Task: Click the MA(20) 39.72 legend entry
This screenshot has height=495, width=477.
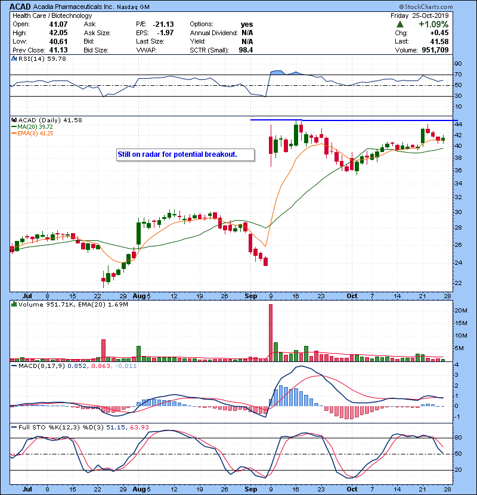Action: tap(32, 127)
